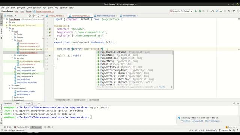Select PaymentAddress from completion list

tap(135, 67)
